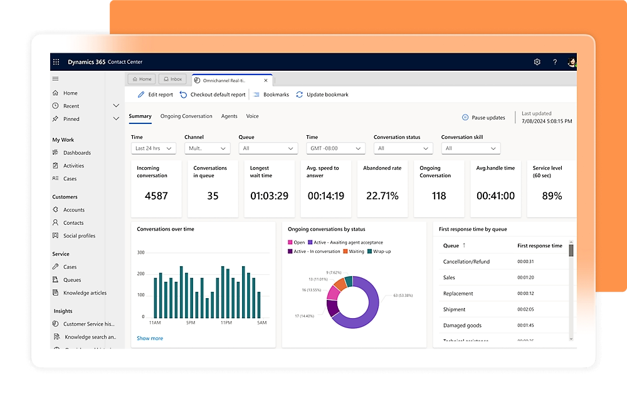
Task: Sort the Queue column arrow
Action: click(x=464, y=245)
